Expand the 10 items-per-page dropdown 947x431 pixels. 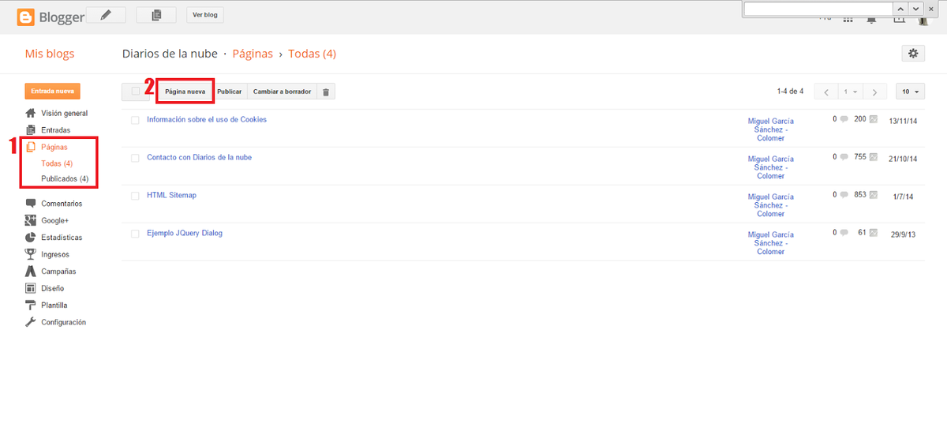click(910, 92)
